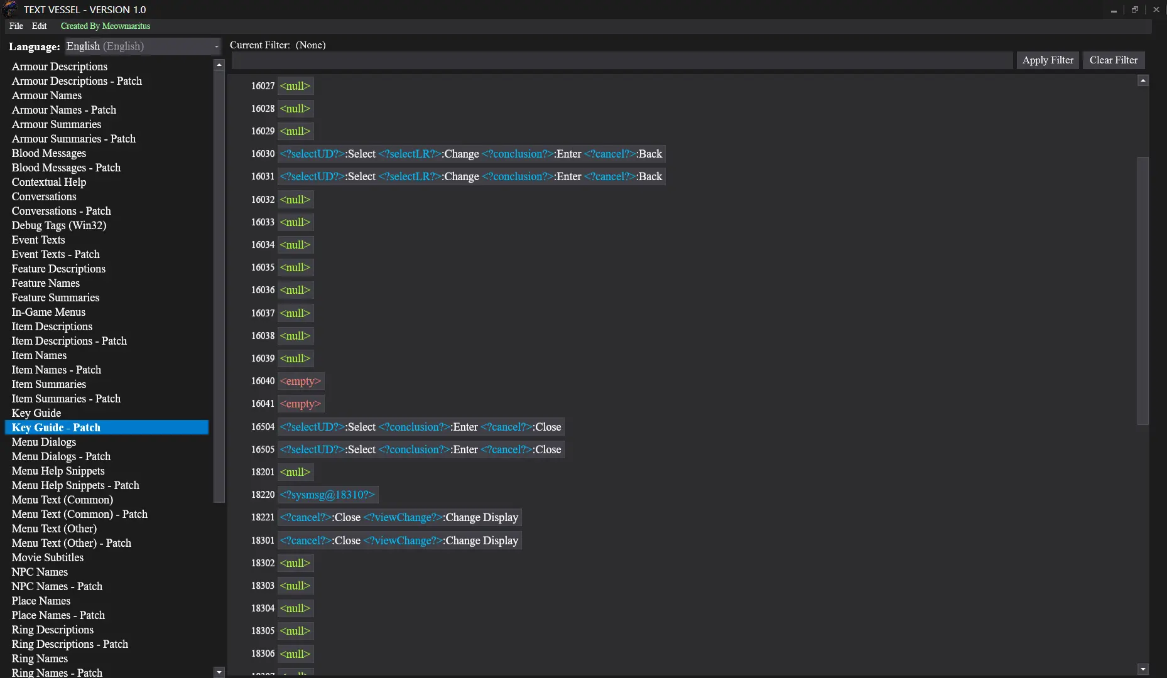The image size is (1167, 678).
Task: Click the null value of entry 18306
Action: coord(295,654)
